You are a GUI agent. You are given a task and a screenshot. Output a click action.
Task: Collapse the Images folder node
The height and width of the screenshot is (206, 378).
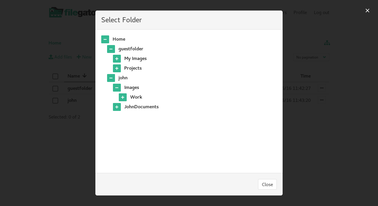tap(117, 87)
